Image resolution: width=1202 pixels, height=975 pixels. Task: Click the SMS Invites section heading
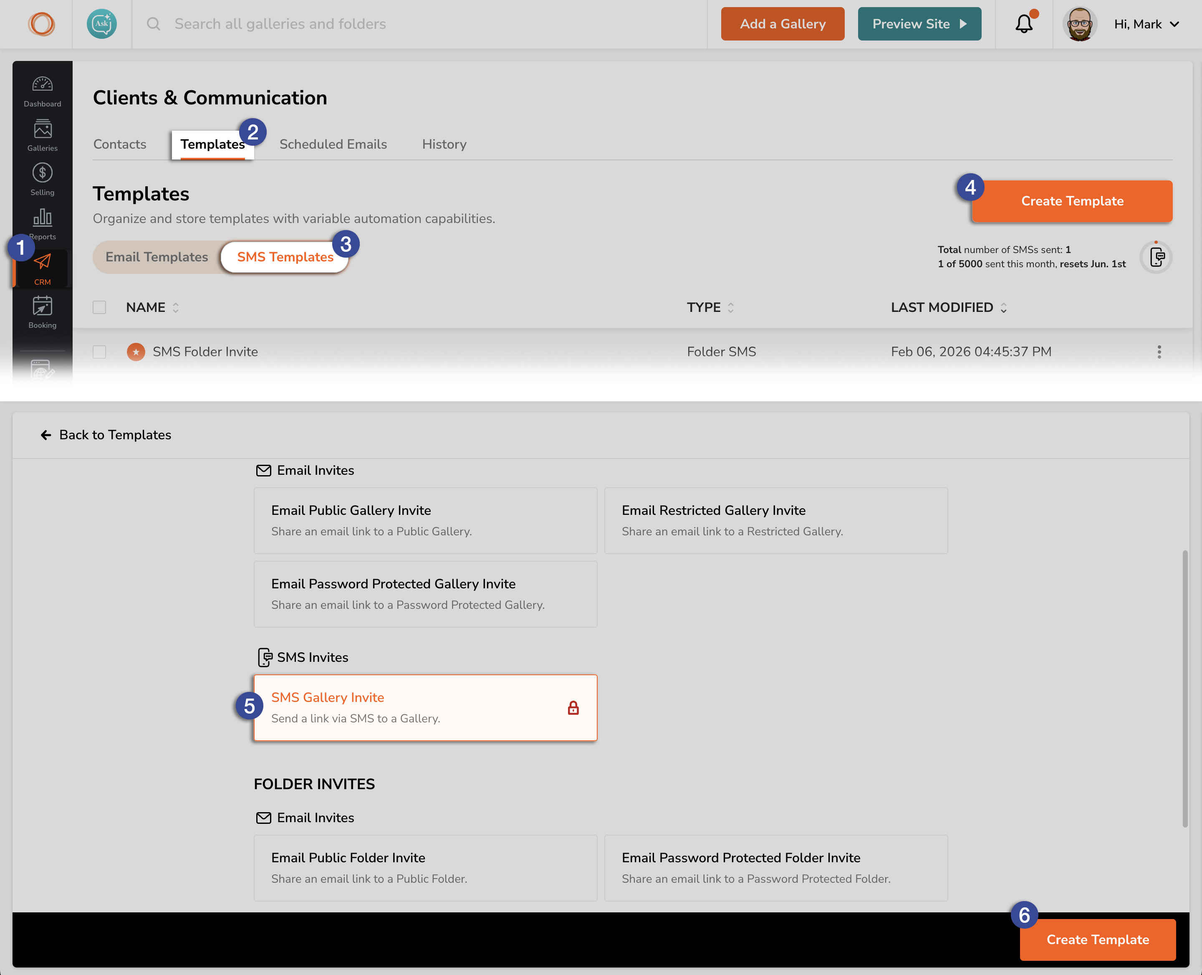coord(303,657)
